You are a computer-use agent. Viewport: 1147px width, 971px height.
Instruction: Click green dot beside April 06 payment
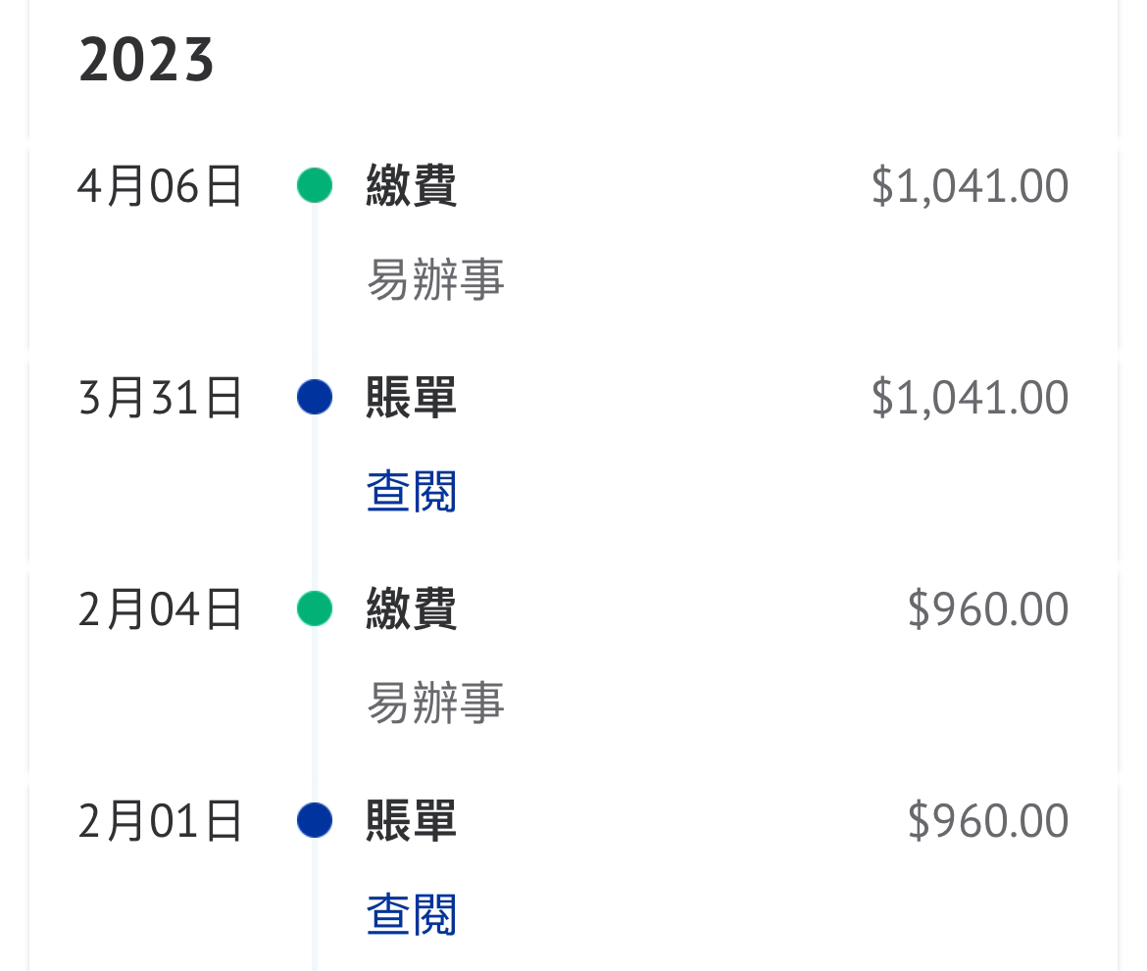tap(315, 185)
